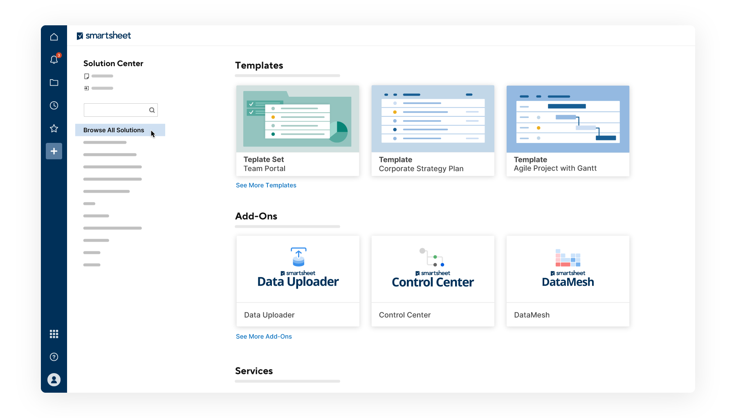Screen dimensions: 736x418
Task: Click the plus Solution Center button
Action: [54, 151]
